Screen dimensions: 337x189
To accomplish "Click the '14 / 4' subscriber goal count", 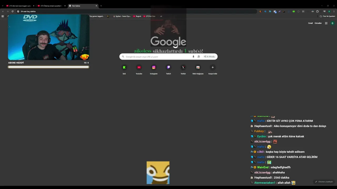I will click(86, 63).
